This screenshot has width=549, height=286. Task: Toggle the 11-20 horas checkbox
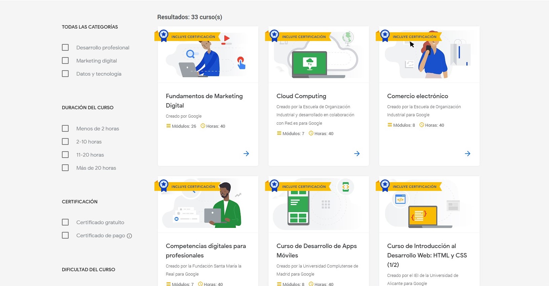point(65,155)
